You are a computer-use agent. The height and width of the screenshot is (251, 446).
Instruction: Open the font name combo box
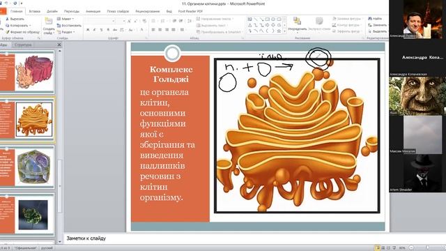100,21
